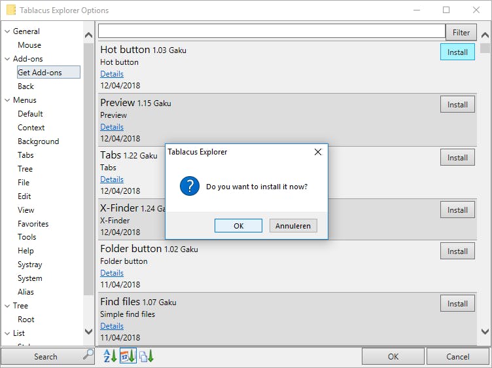Install the Preview add-on

[457, 105]
